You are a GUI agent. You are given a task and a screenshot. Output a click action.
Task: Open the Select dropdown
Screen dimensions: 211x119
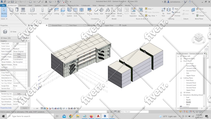(x=4, y=19)
